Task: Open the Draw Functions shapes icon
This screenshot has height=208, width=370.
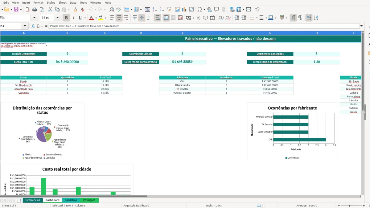Action: pyautogui.click(x=257, y=10)
